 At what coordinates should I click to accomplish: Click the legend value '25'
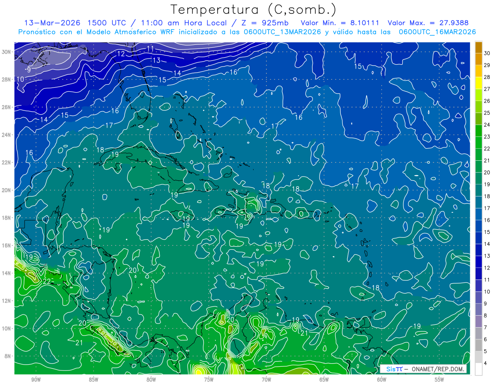(x=487, y=113)
